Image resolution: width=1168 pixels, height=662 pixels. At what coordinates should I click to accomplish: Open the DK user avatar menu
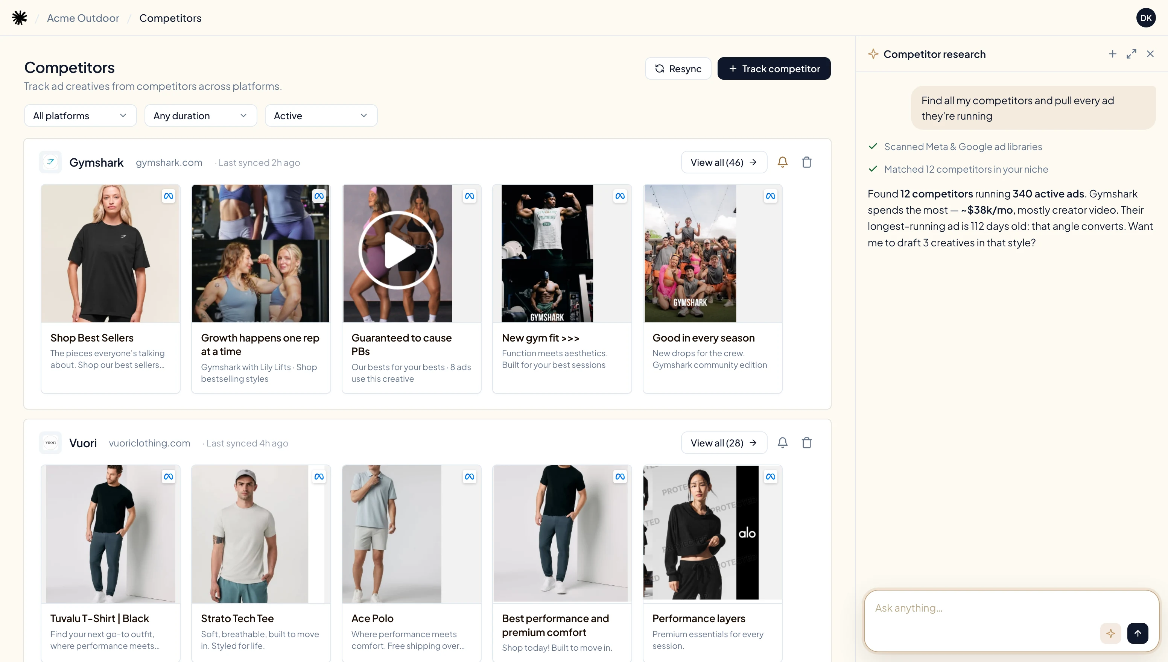click(1146, 18)
